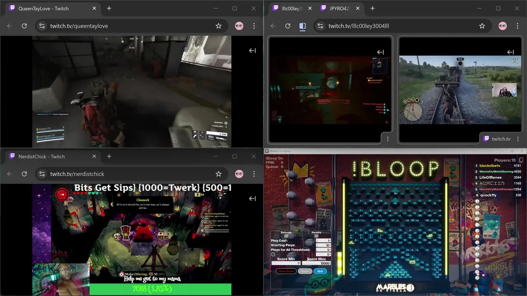
Task: Go back in the NerdistChick window
Action: pos(9,174)
